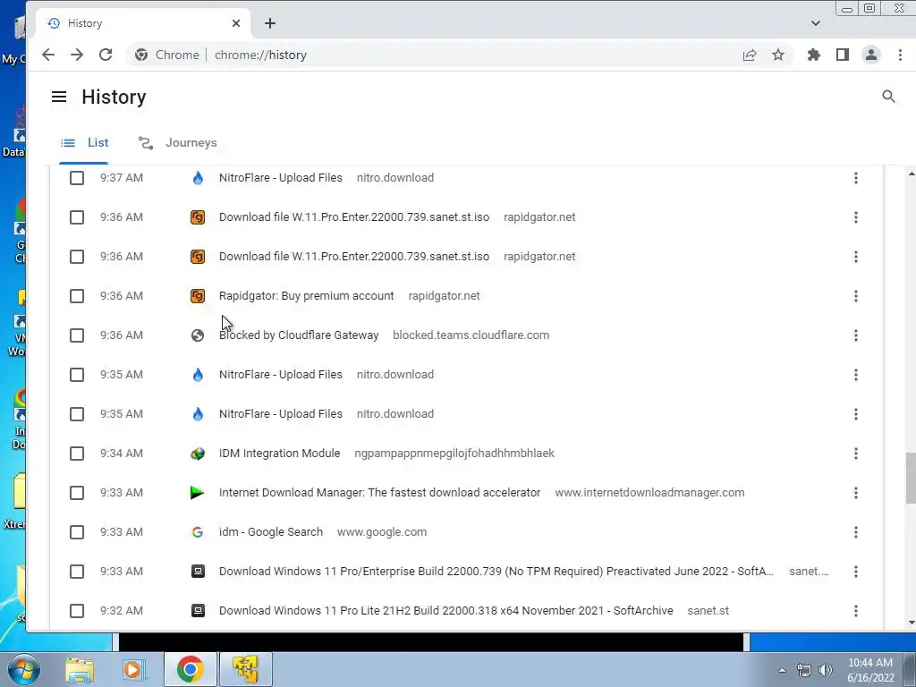This screenshot has width=916, height=687.
Task: Select the History browser tab
Action: tap(143, 23)
